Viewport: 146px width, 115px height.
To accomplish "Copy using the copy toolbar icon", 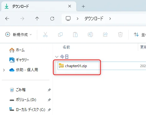I will 60,34.
